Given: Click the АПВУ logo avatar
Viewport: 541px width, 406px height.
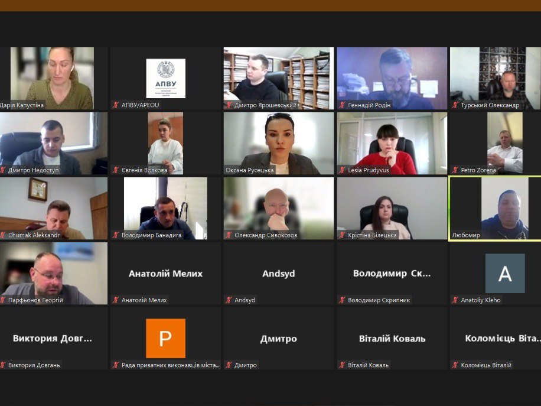Looking at the screenshot, I should (165, 78).
